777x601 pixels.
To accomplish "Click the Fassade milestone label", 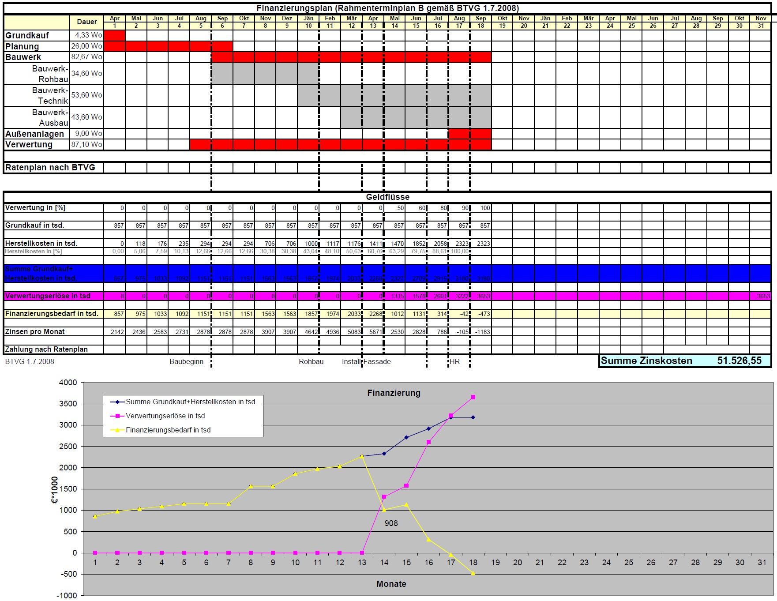I will point(377,362).
